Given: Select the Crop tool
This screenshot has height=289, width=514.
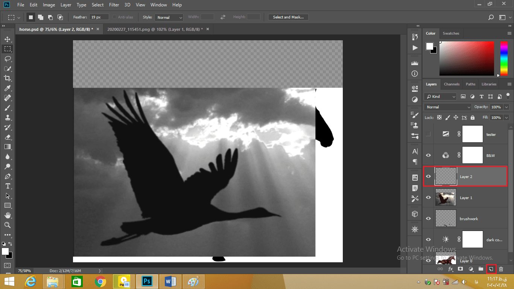Looking at the screenshot, I should [x=8, y=78].
